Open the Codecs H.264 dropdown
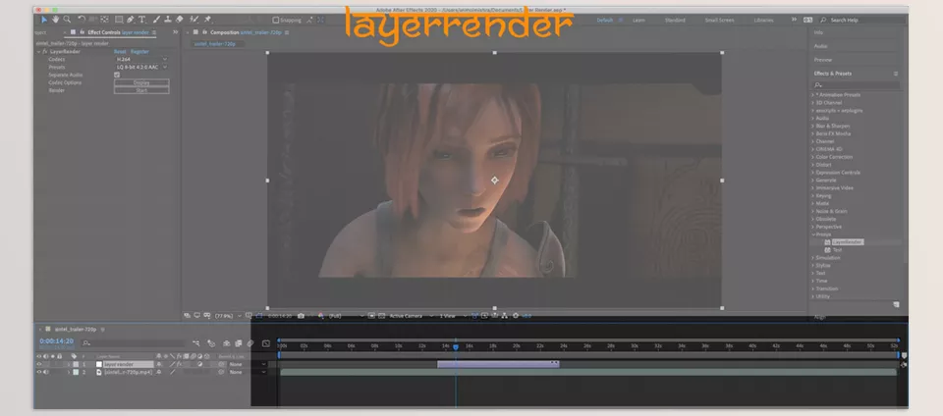 tap(141, 60)
